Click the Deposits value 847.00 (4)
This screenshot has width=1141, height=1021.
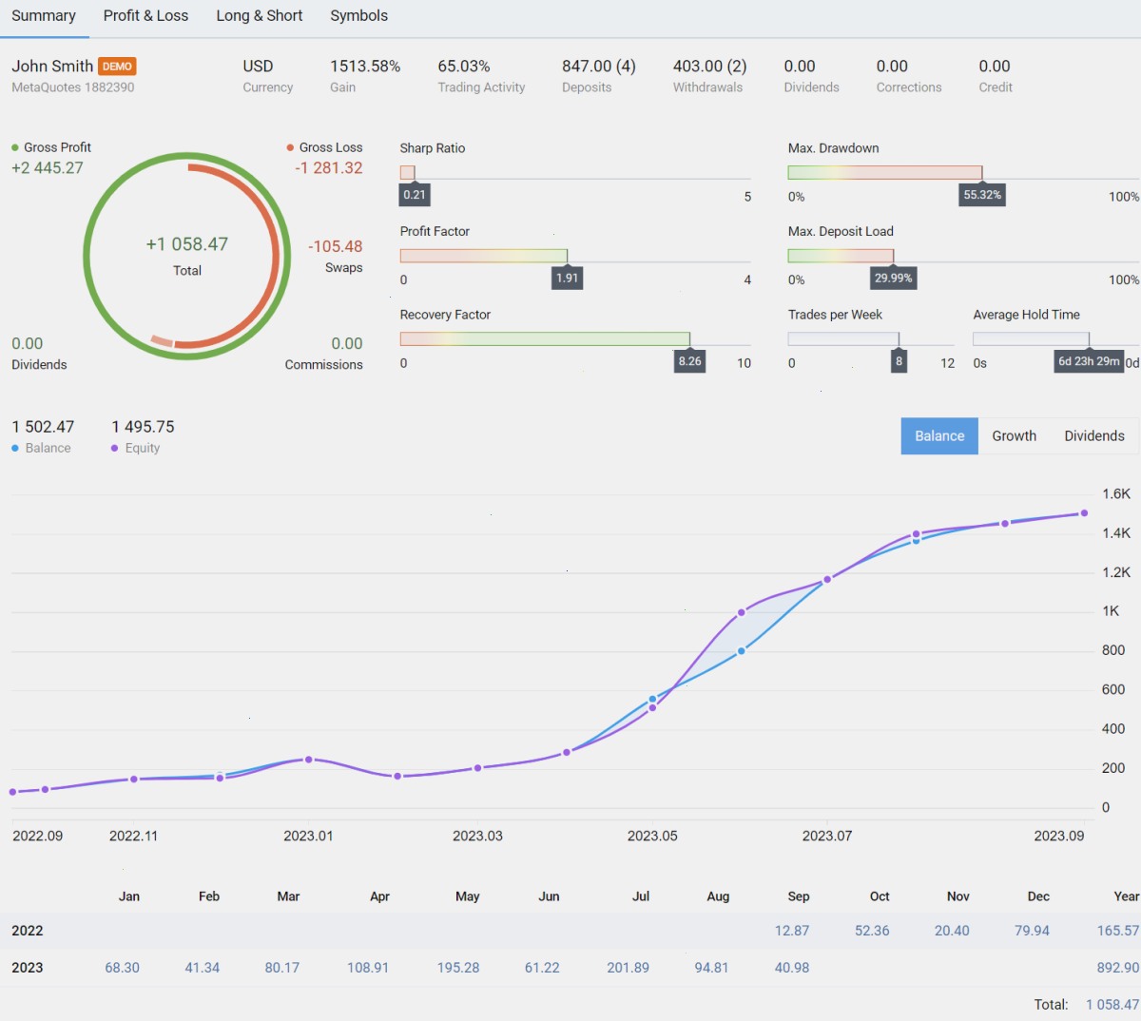coord(599,66)
